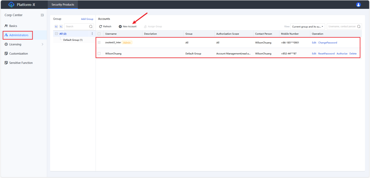Click the Group column header
Image resolution: width=370 pixels, height=178 pixels.
click(x=189, y=34)
